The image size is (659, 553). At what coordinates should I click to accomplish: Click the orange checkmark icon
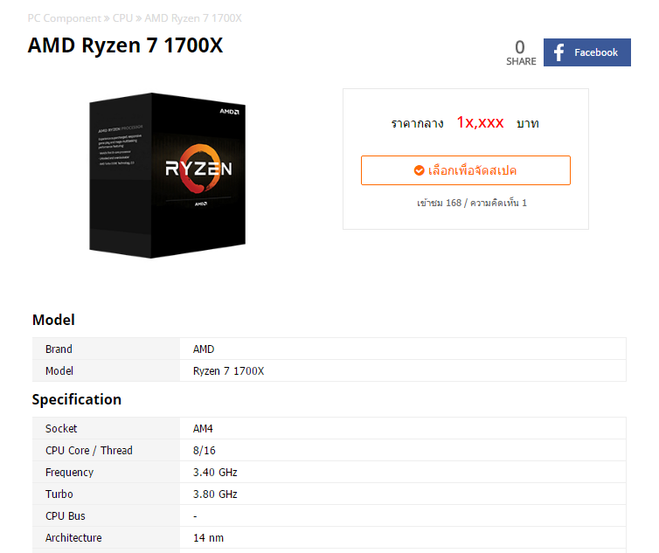419,170
